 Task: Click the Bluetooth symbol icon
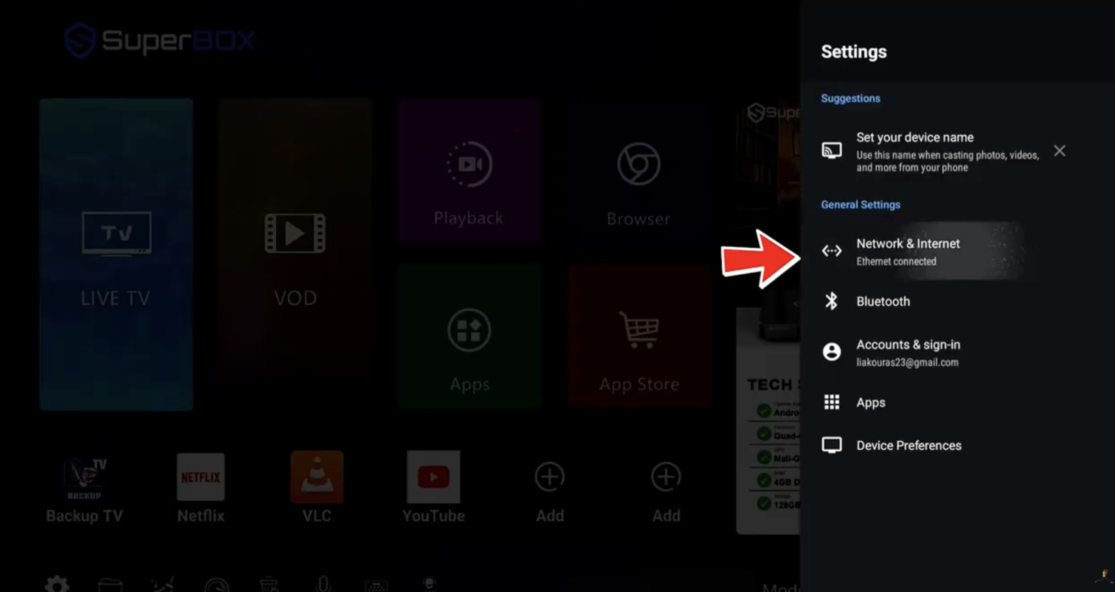pos(831,301)
